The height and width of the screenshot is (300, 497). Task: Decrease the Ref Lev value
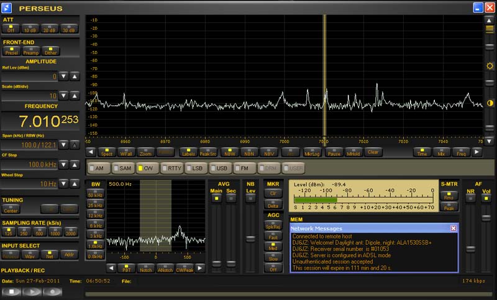[64, 76]
